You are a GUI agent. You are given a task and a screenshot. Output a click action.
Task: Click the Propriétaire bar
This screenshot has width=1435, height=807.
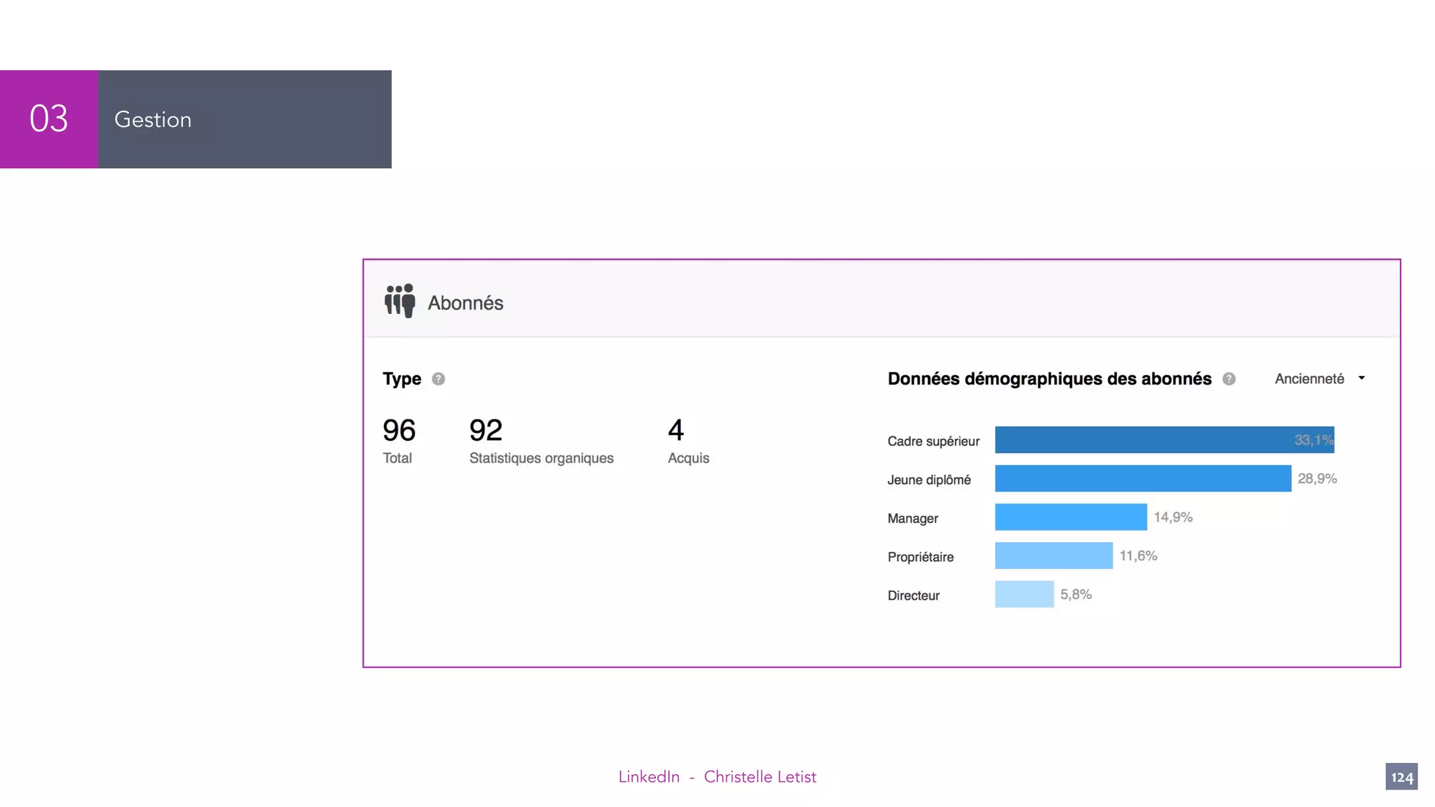coord(1054,556)
